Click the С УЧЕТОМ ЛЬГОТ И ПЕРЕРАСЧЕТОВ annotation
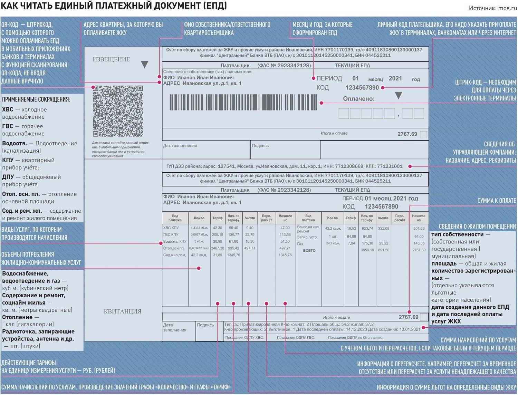518x395 pixels. click(428, 344)
